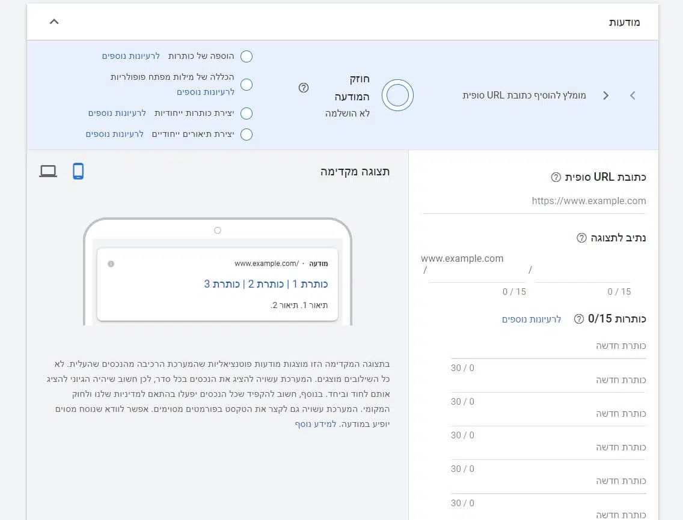The image size is (683, 520).
Task: Select the הוספה של כותרות circle
Action: (247, 56)
